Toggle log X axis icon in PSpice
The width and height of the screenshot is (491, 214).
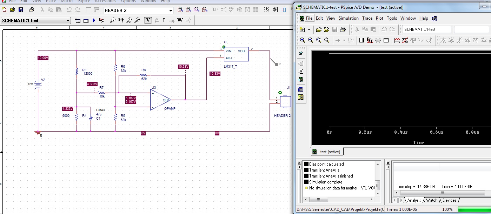361,40
